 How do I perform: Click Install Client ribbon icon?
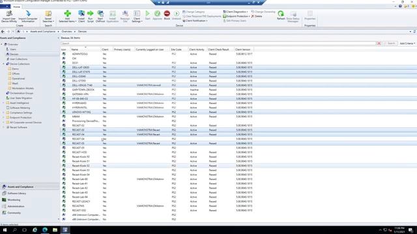[81, 16]
